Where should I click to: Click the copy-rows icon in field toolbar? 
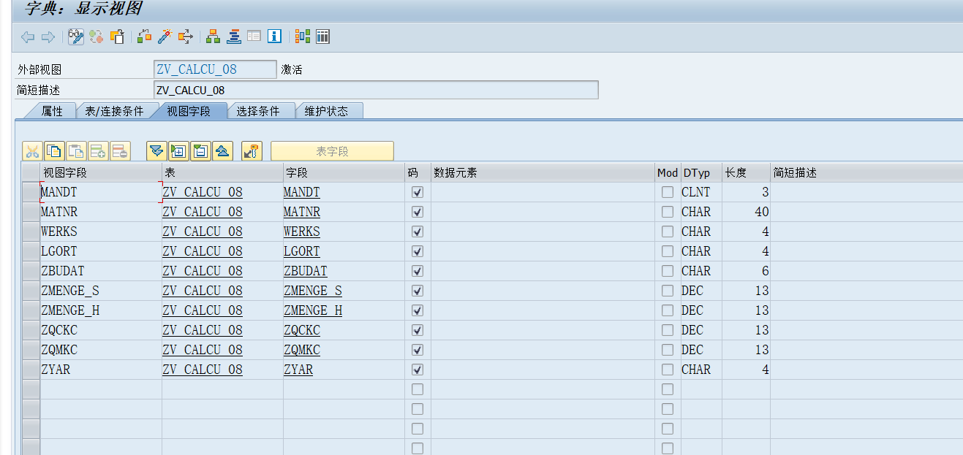[54, 151]
